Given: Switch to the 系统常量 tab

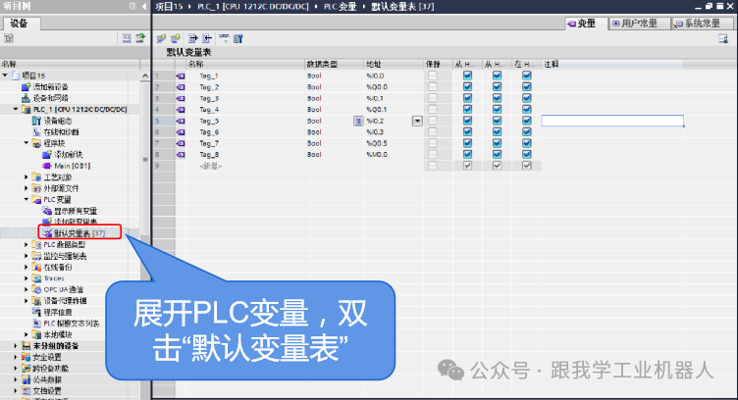Looking at the screenshot, I should tap(701, 23).
